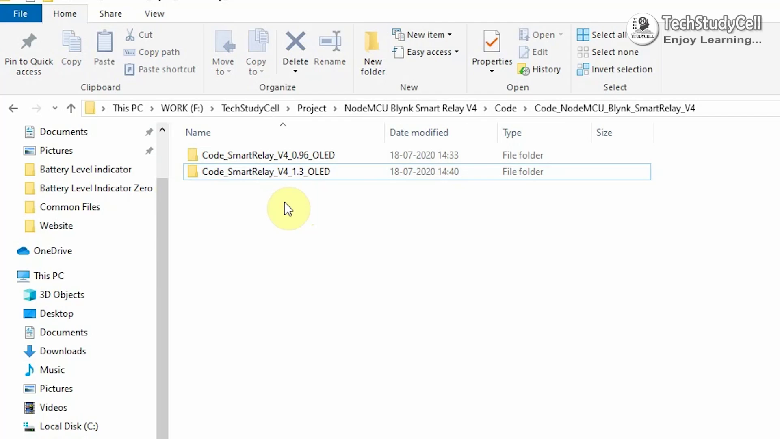Click the Pin to Quick access icon
The height and width of the screenshot is (439, 780).
(28, 42)
